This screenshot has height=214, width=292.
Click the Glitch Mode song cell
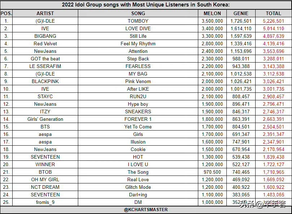pyautogui.click(x=138, y=187)
